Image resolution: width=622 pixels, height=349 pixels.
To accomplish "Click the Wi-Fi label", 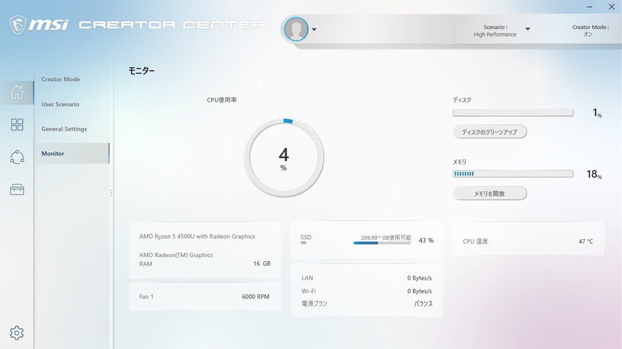I will click(x=308, y=291).
